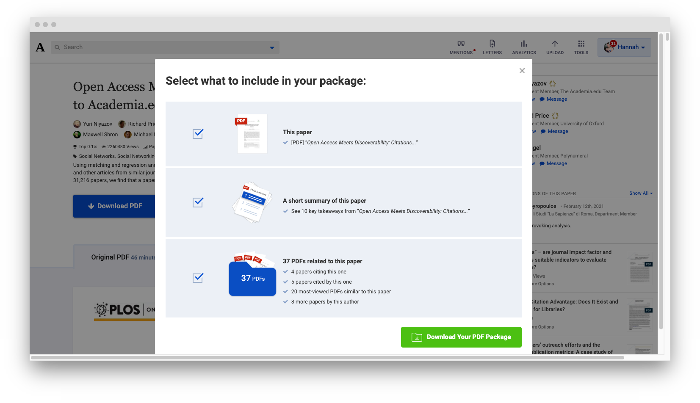Click Maxwell Shron's avatar image

77,135
